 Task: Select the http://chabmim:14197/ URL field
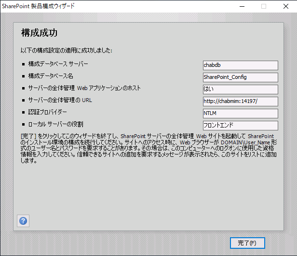point(241,102)
